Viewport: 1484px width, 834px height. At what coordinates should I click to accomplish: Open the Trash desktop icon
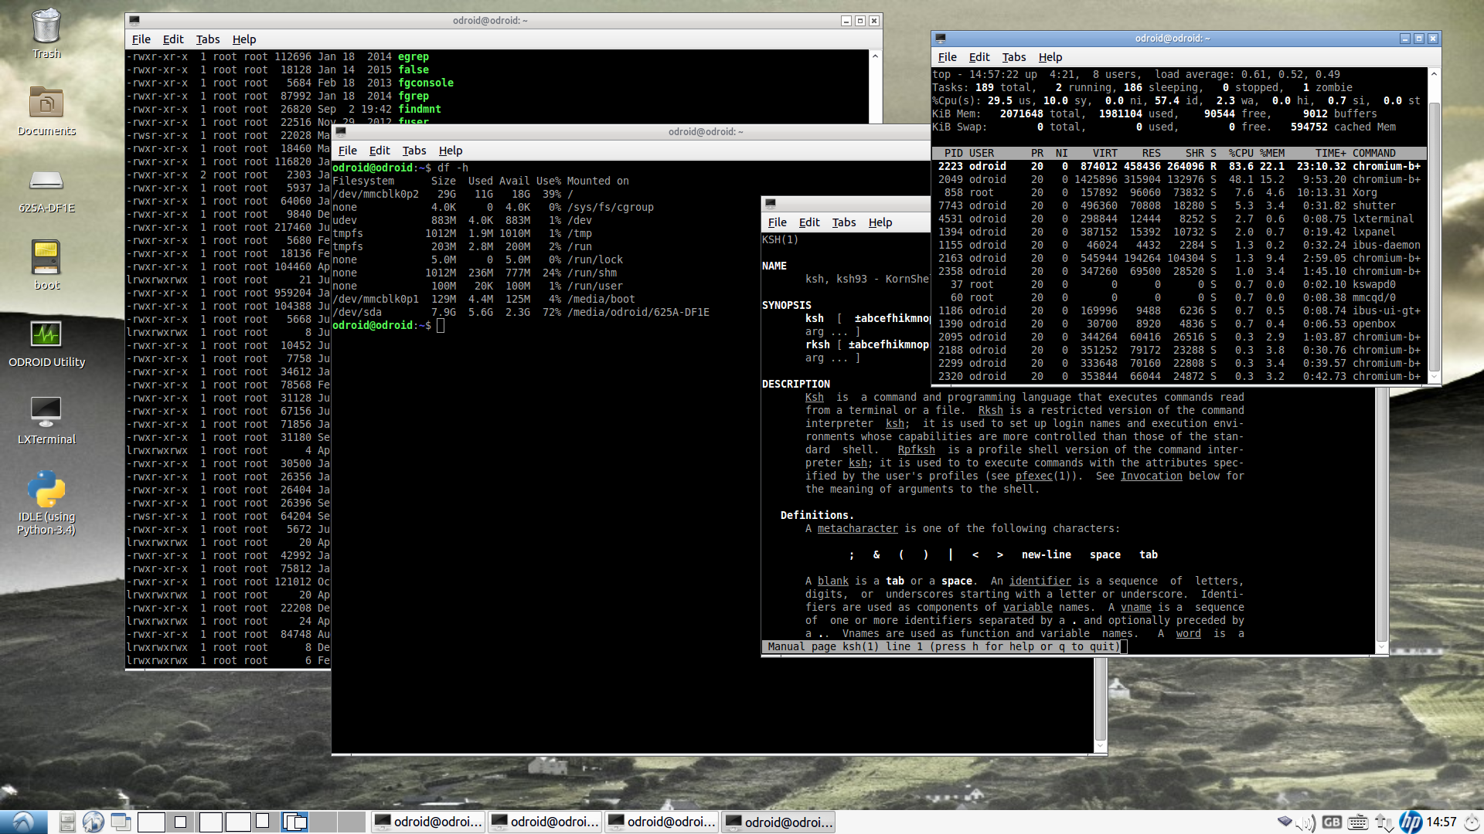46,28
